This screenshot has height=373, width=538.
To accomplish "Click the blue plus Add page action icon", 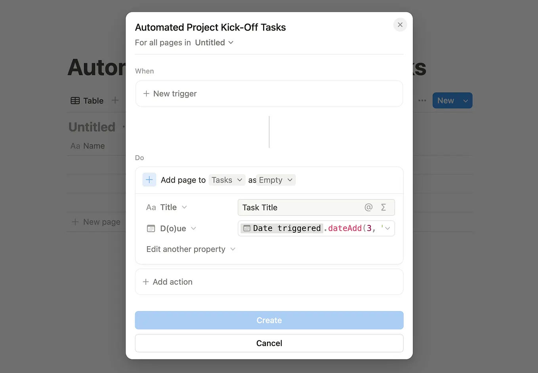I will coord(149,179).
